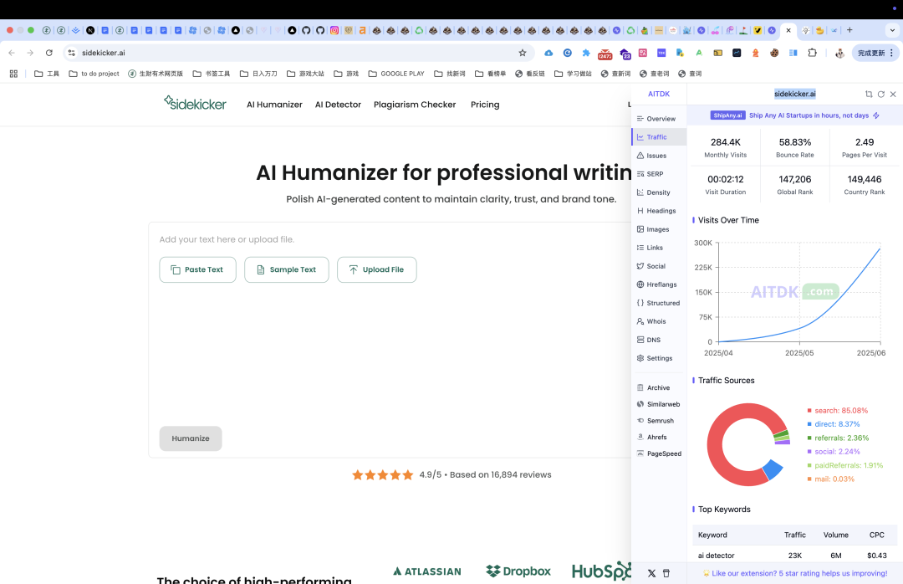Open the 书签工具 bookmark folder
This screenshot has height=584, width=903.
(212, 74)
